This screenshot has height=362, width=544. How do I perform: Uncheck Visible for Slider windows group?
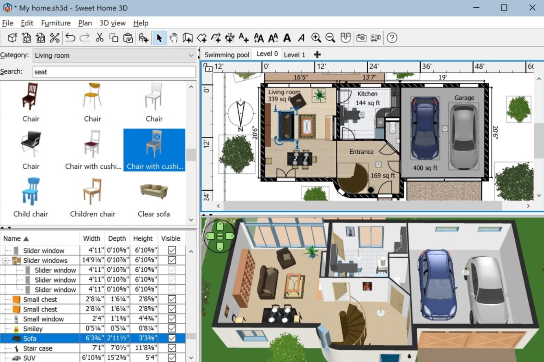click(x=172, y=260)
